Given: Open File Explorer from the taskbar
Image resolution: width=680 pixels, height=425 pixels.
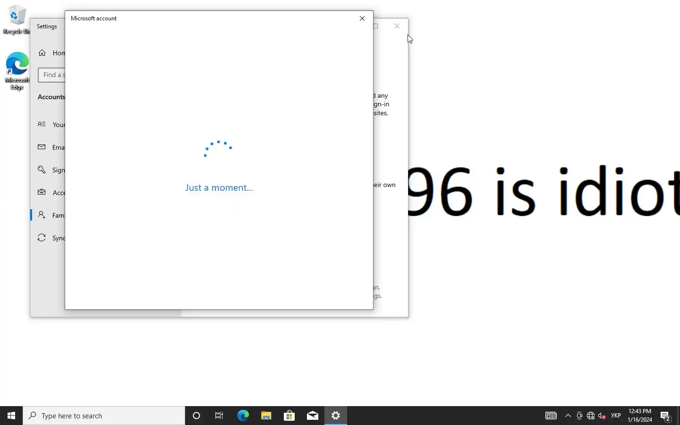Looking at the screenshot, I should pos(266,416).
